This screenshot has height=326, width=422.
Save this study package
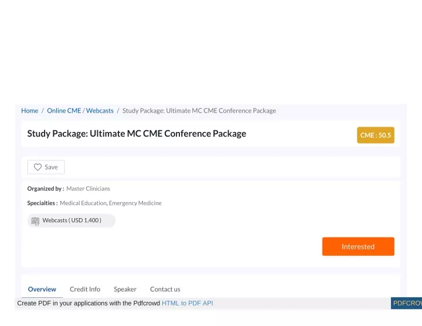pyautogui.click(x=46, y=167)
